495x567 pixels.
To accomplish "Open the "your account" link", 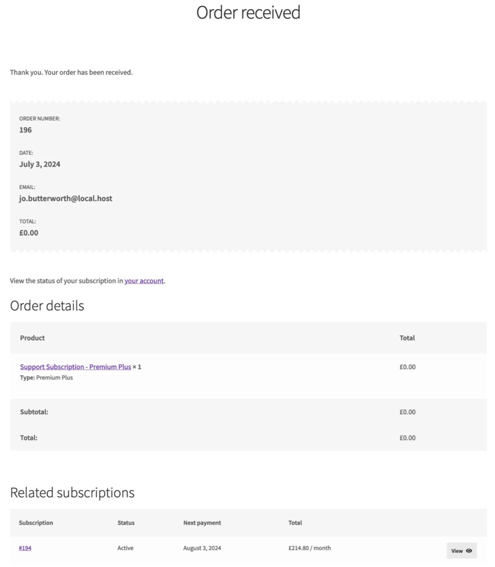I will [144, 281].
